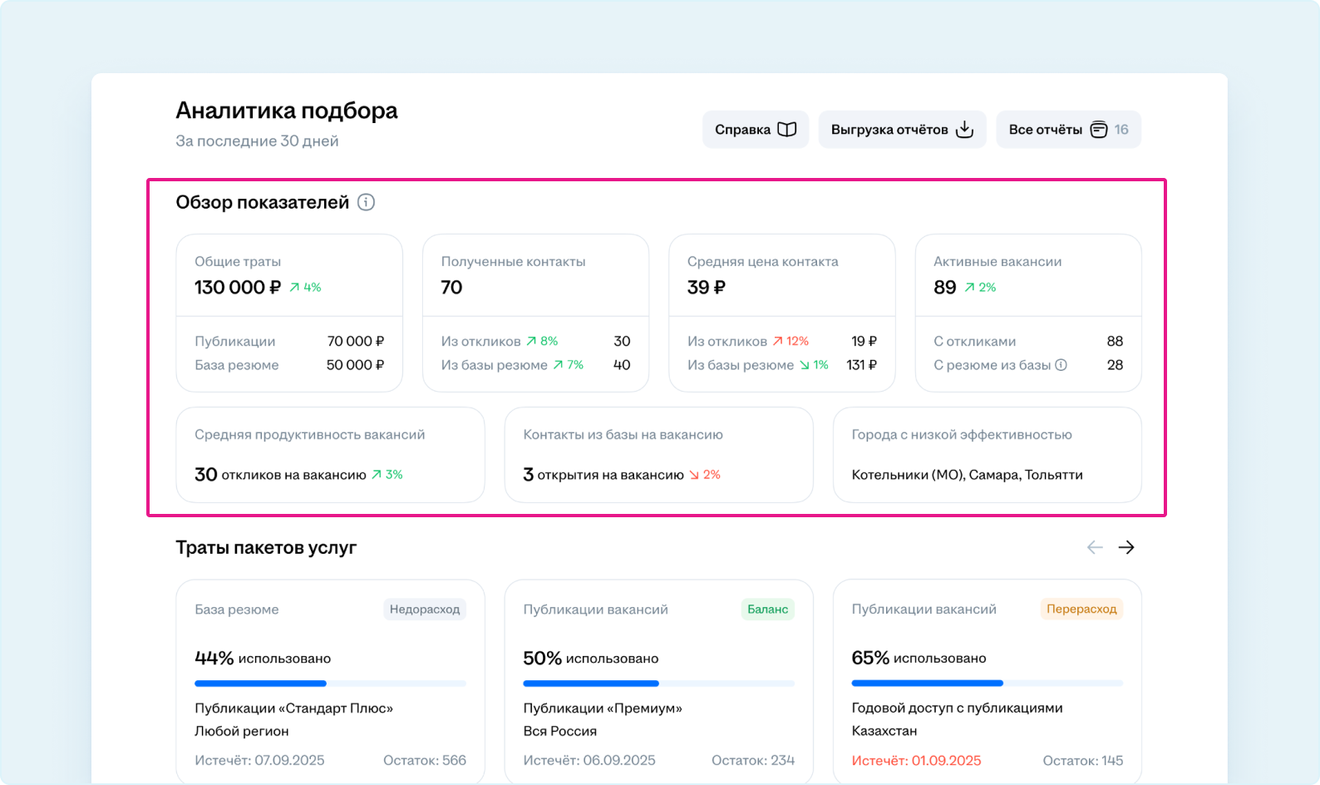Click the book icon in Справка button

click(786, 130)
